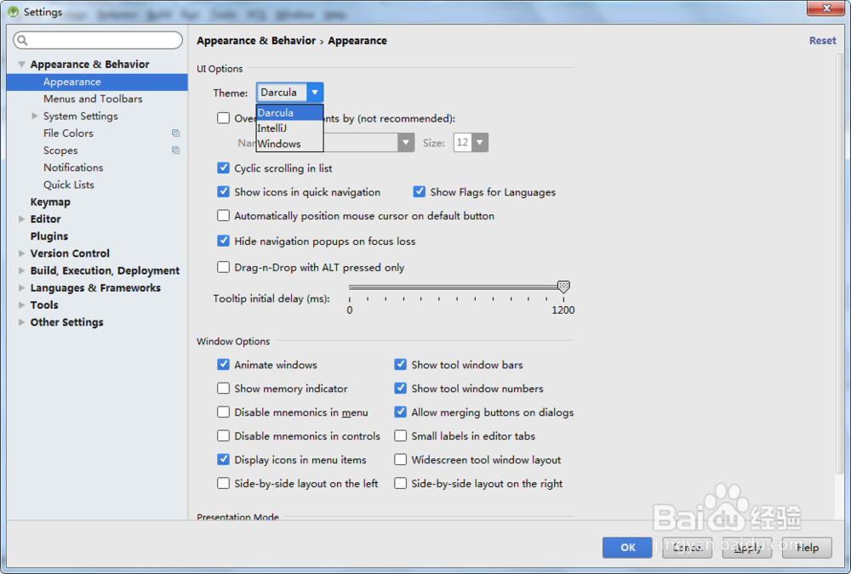851x574 pixels.
Task: Toggle Animate windows checkbox
Action: (x=224, y=365)
